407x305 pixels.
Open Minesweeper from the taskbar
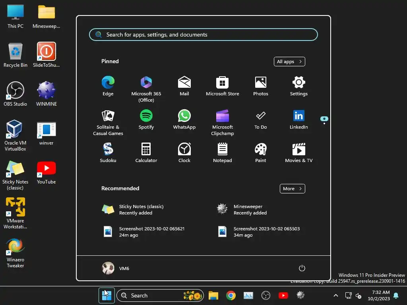pos(300,295)
